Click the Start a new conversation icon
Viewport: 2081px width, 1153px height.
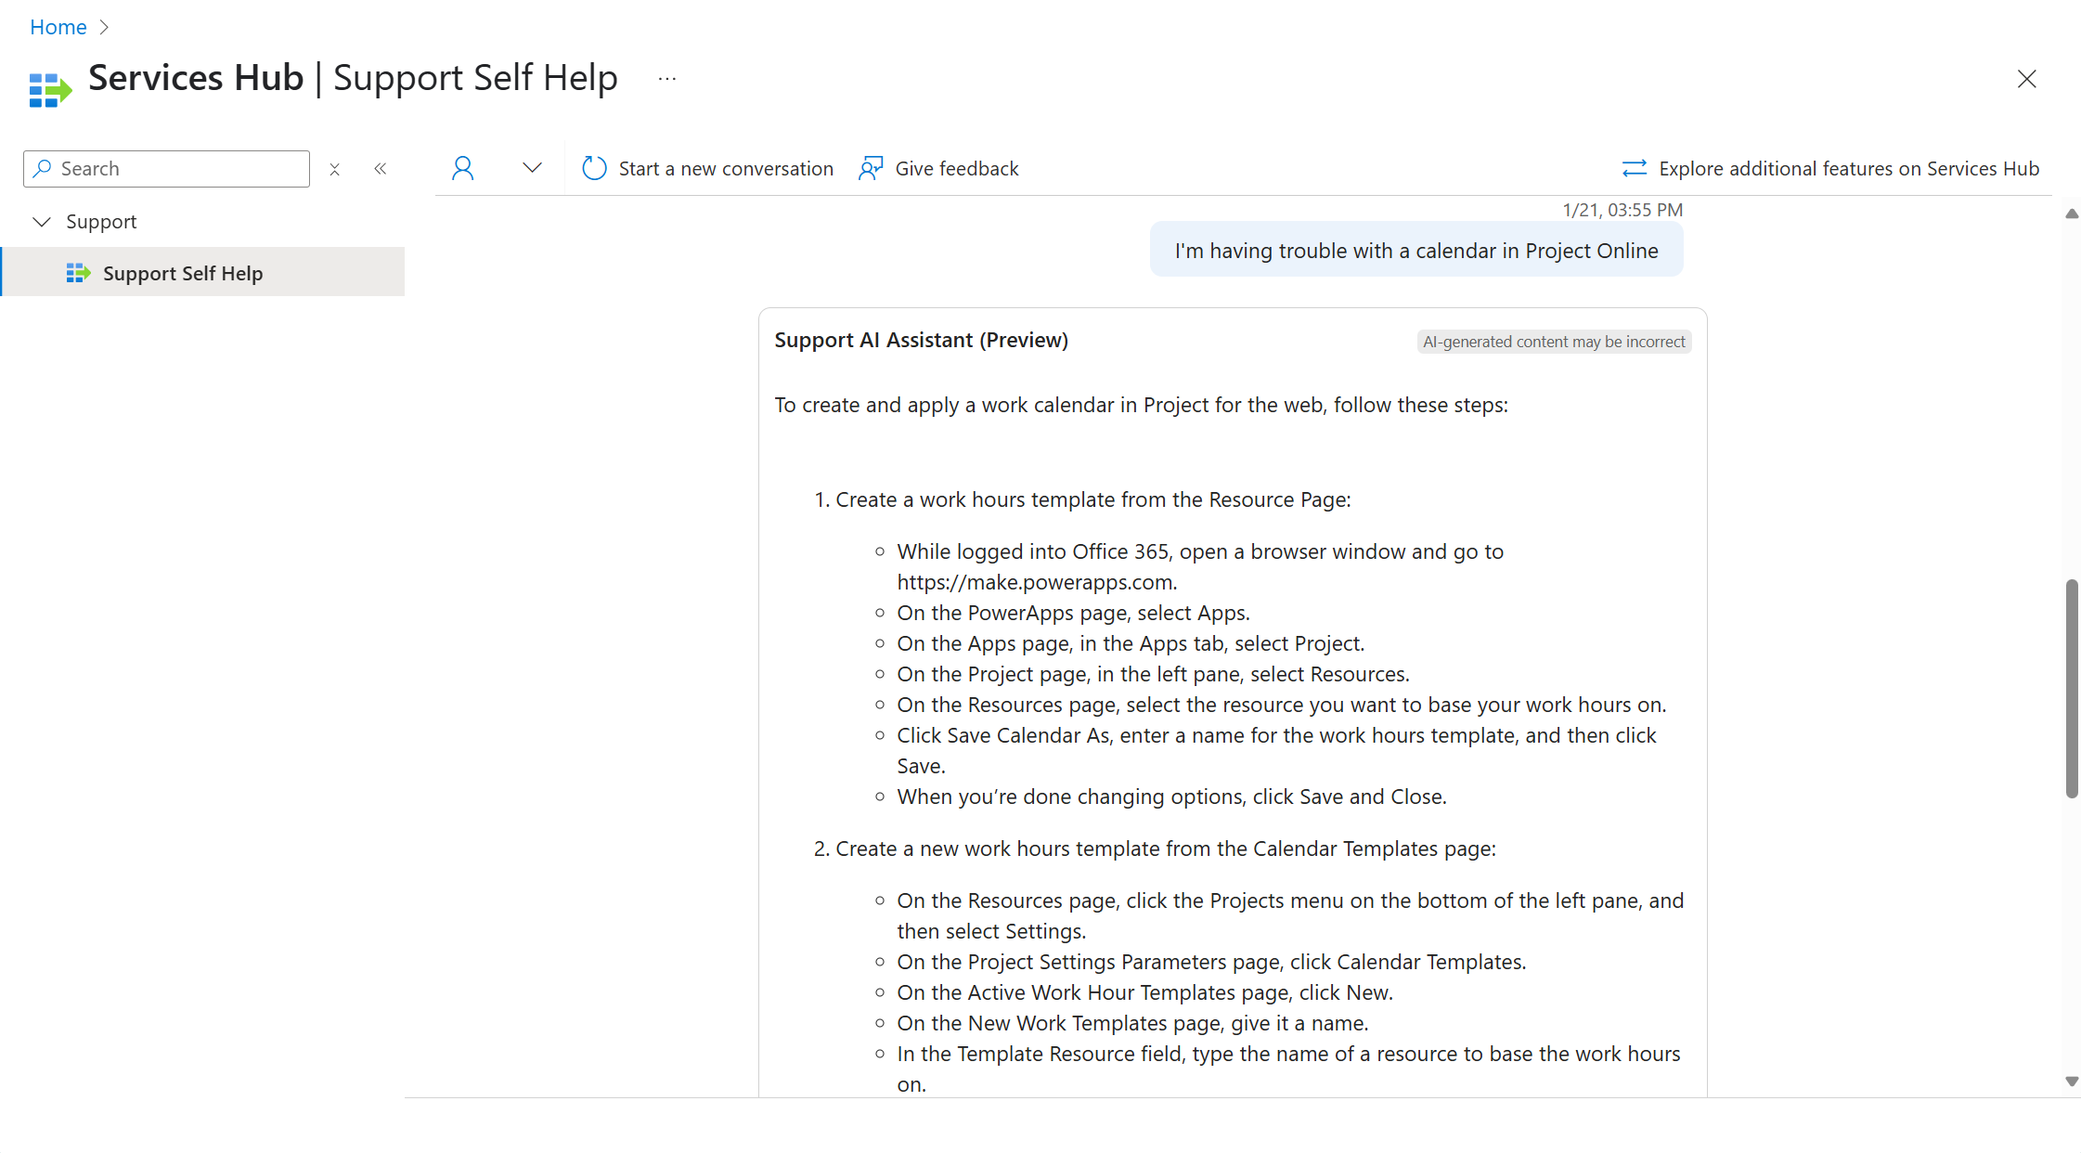pyautogui.click(x=595, y=167)
